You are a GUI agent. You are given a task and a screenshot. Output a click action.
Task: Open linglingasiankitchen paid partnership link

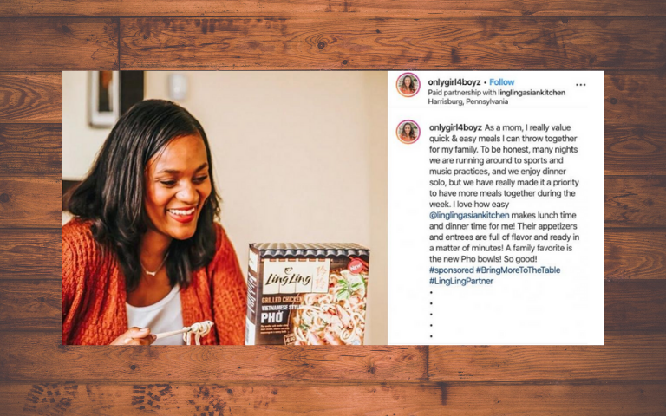pyautogui.click(x=532, y=93)
